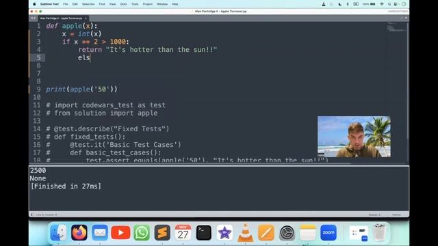Open System Settings gear in Dock
The height and width of the screenshot is (246, 438).
click(x=287, y=232)
